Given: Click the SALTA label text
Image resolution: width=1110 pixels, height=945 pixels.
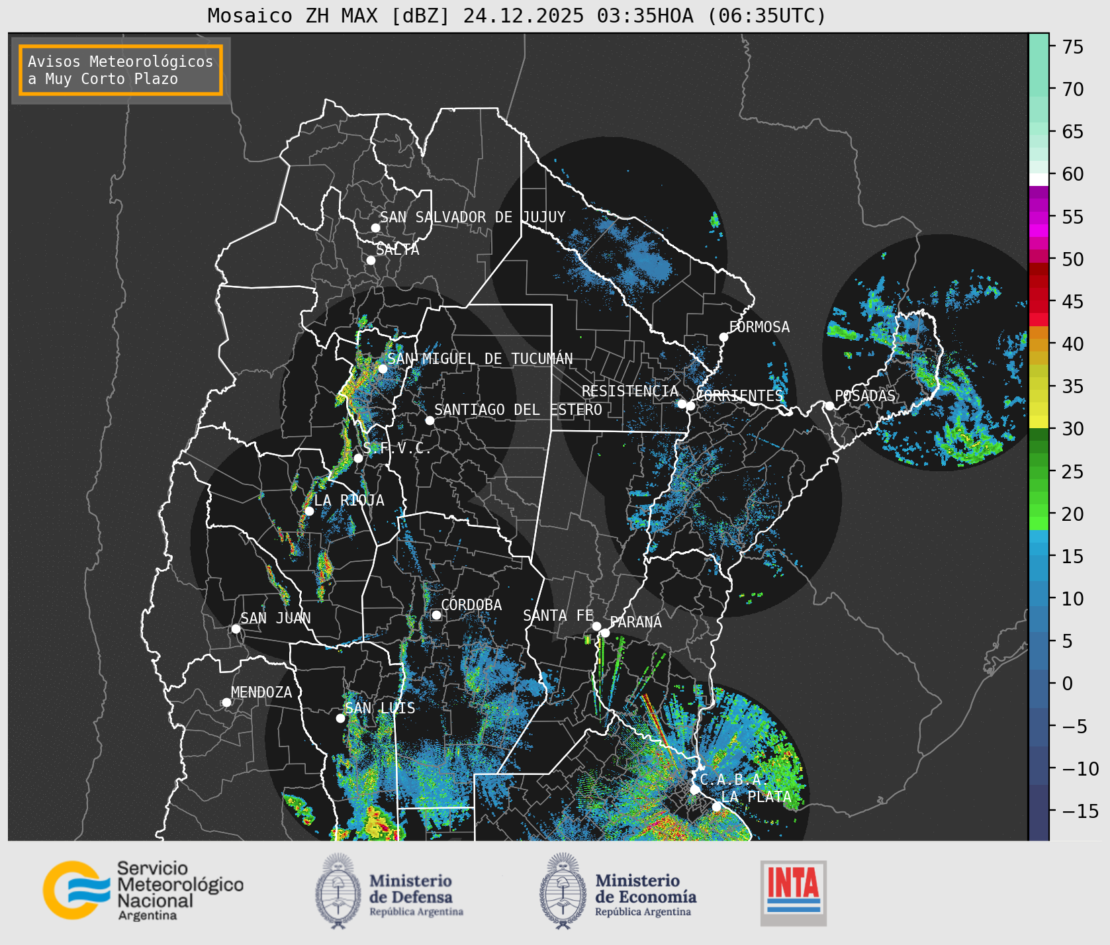Looking at the screenshot, I should pos(398,249).
